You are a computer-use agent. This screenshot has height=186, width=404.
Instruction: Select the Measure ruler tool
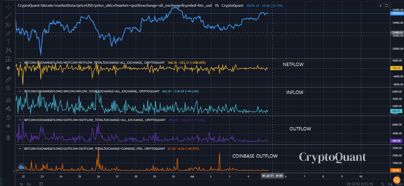[8, 79]
